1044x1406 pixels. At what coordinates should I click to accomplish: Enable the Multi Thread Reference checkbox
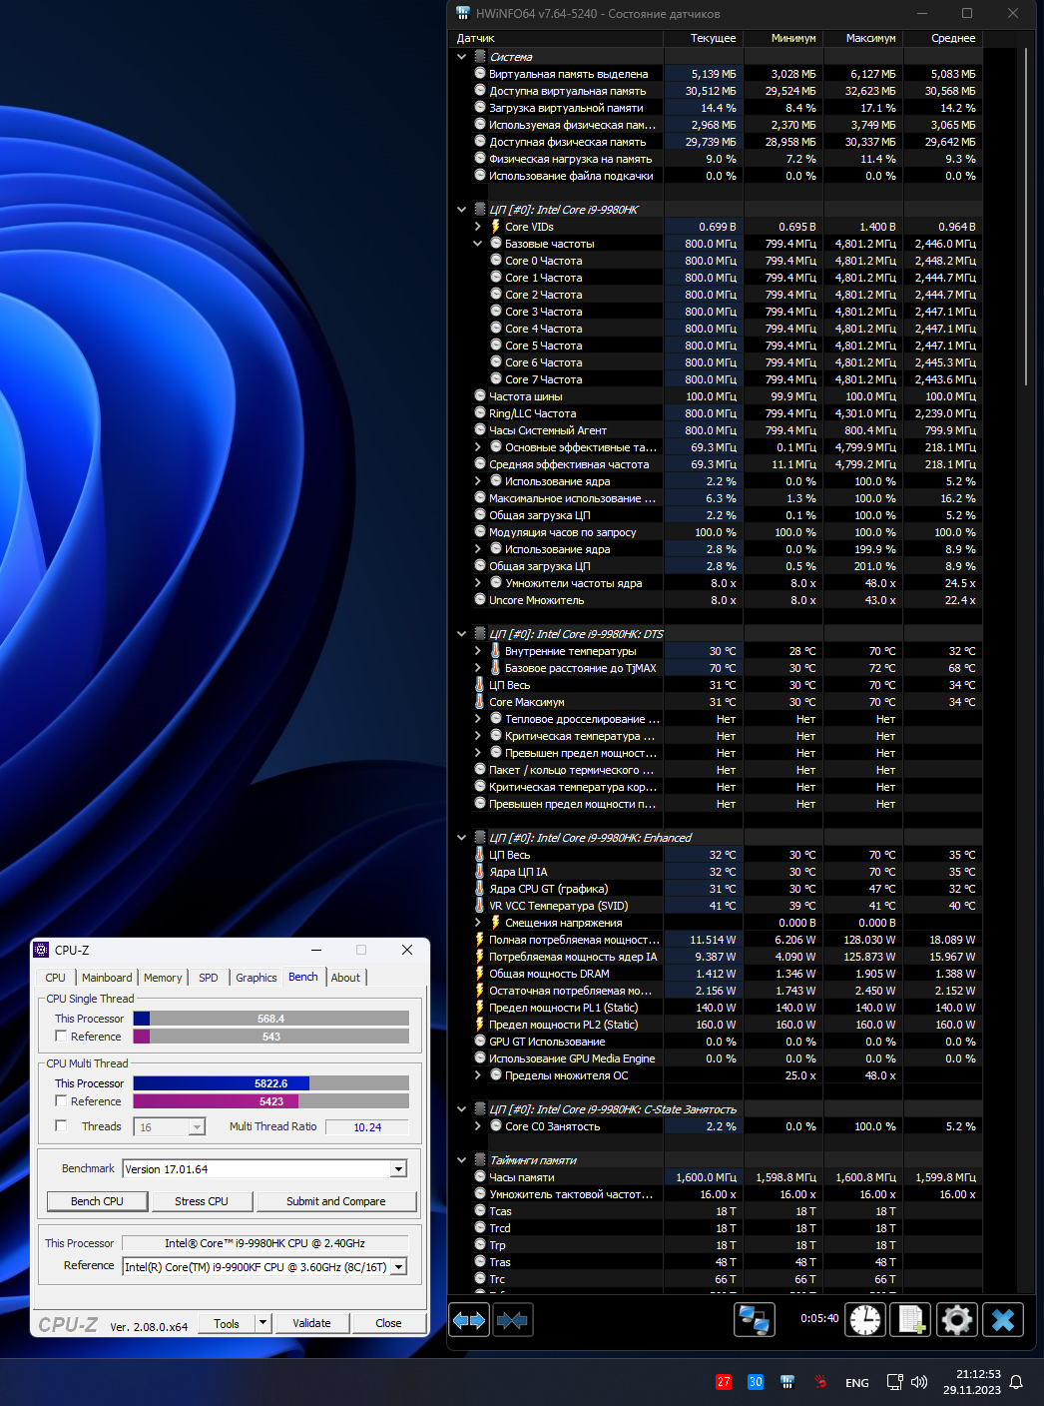coord(61,1101)
